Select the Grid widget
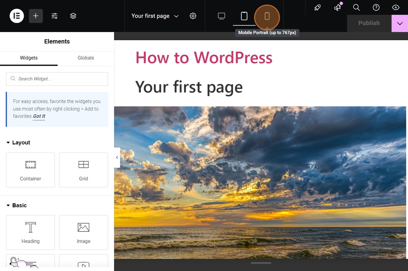 (x=83, y=170)
